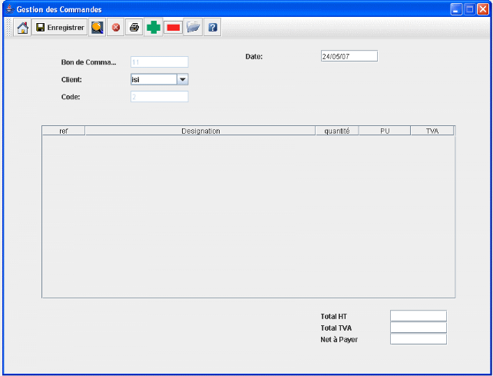Click the Bon de Comma... label

[x=88, y=62]
